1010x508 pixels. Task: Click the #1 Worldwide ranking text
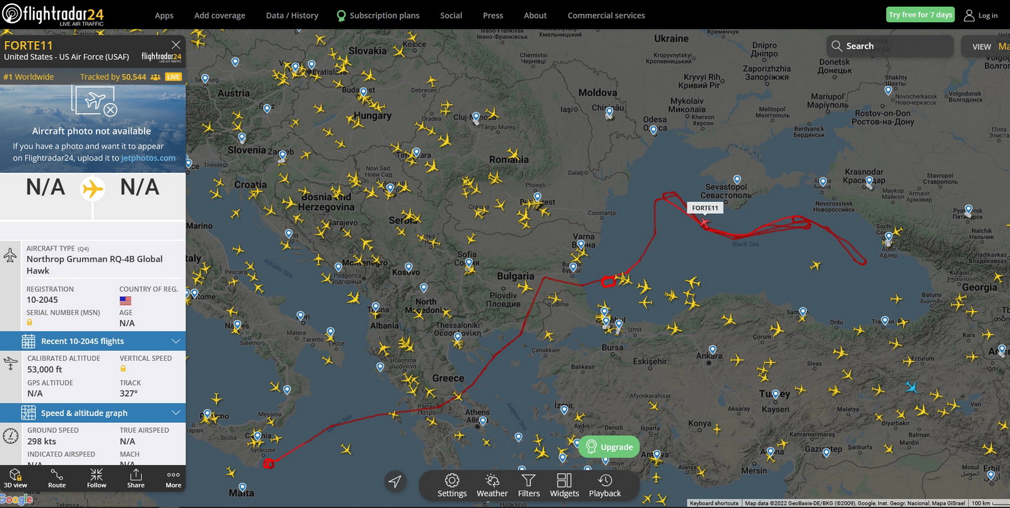(x=29, y=77)
